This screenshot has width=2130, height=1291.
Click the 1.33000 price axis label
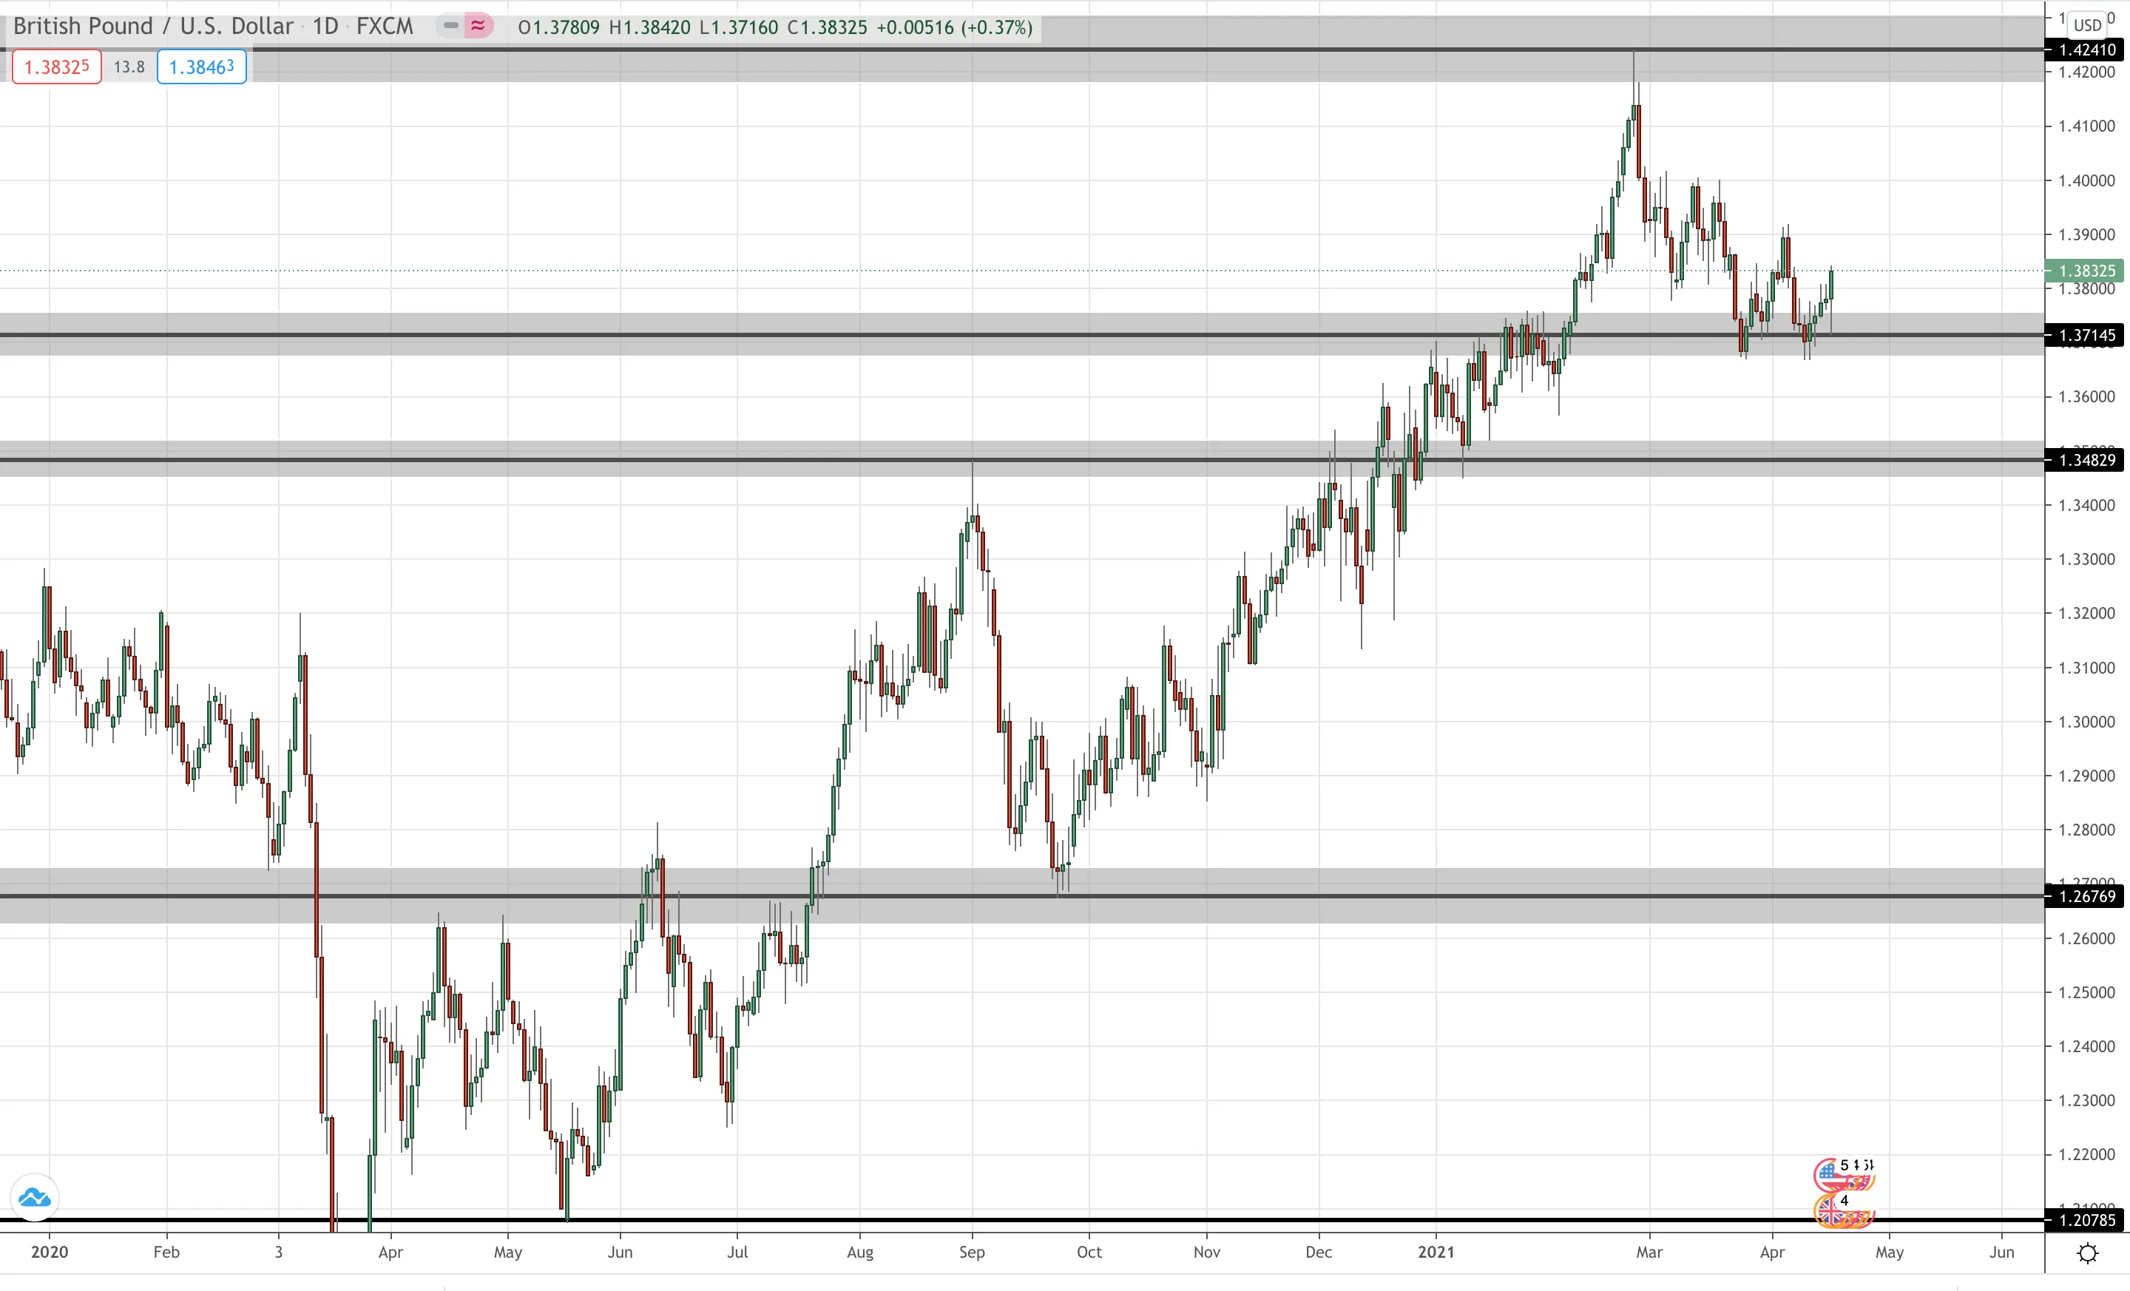tap(2086, 559)
